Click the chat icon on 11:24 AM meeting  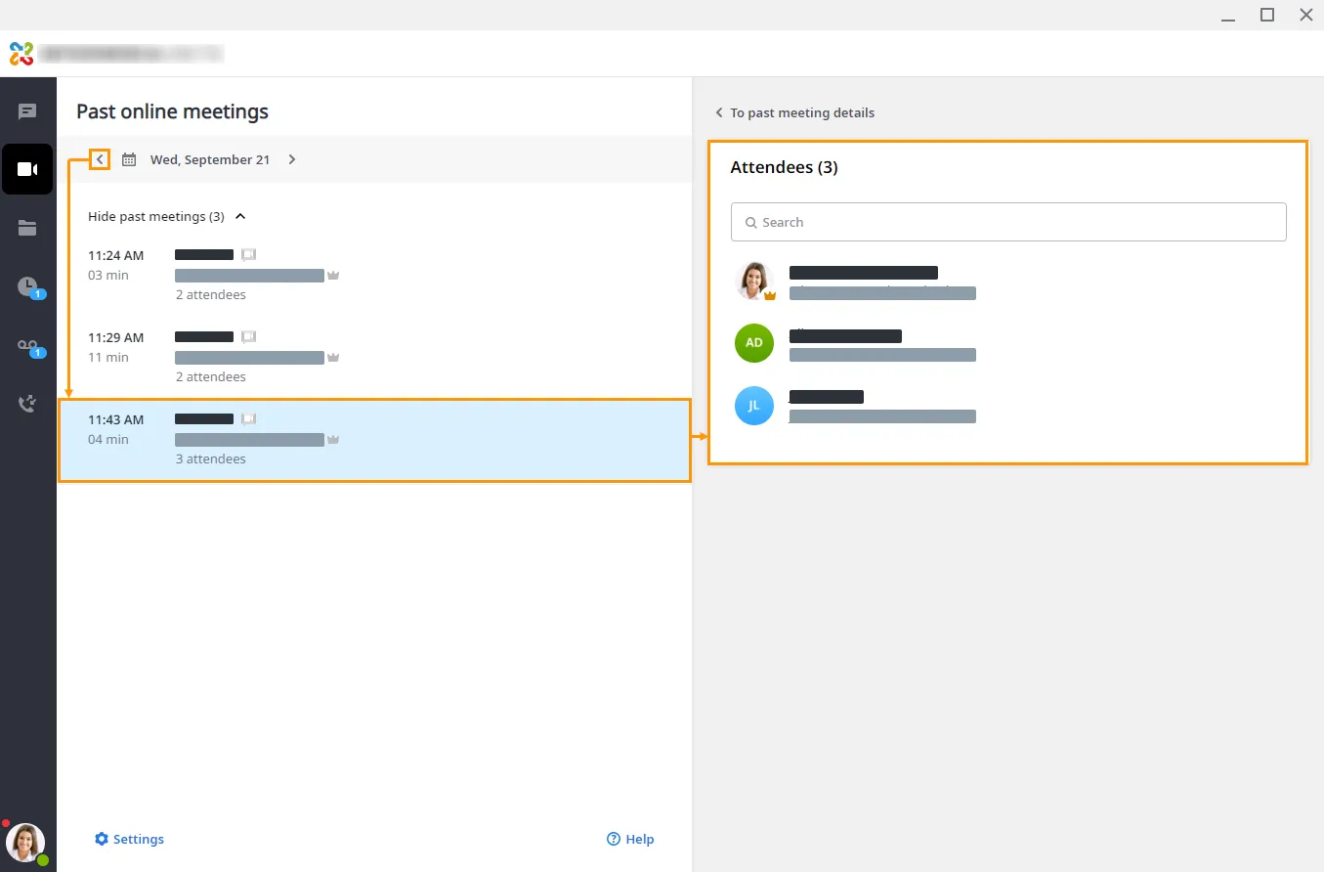coord(249,255)
